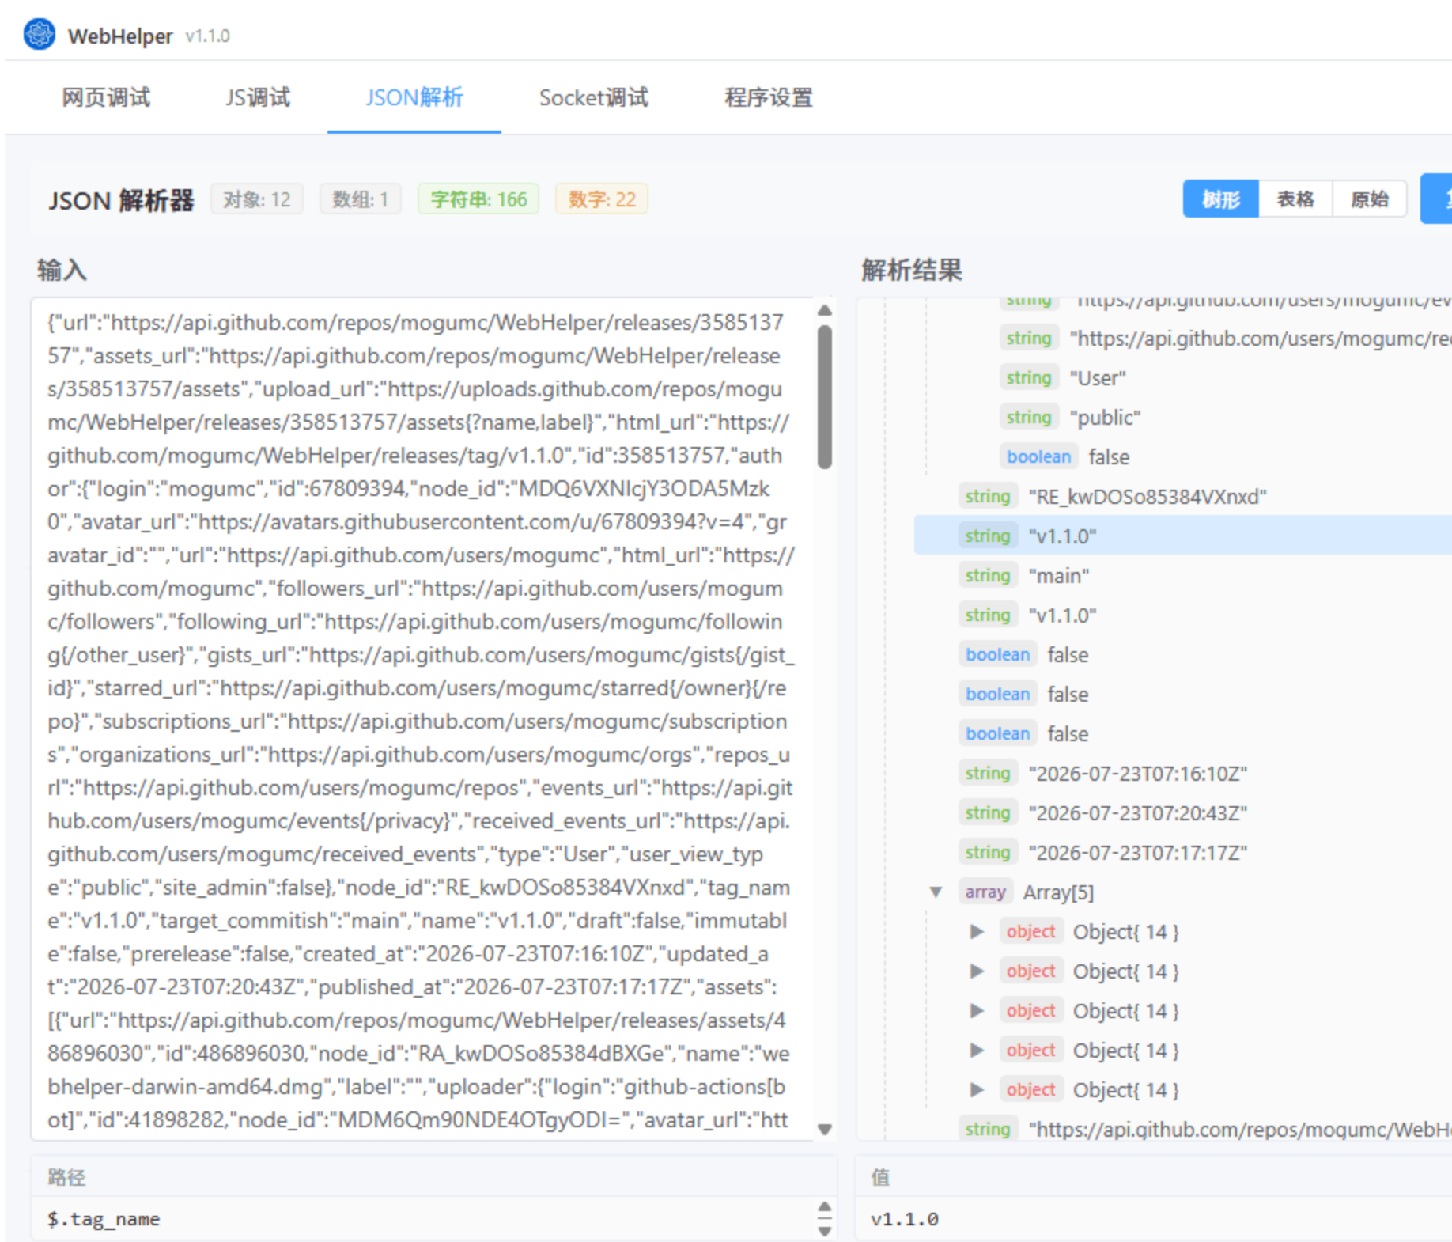
Task: Open the Socket调试 tab
Action: pos(593,97)
